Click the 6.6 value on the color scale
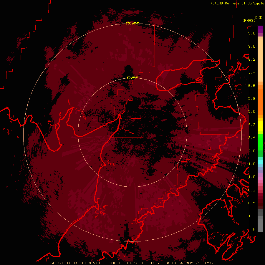 252,85
